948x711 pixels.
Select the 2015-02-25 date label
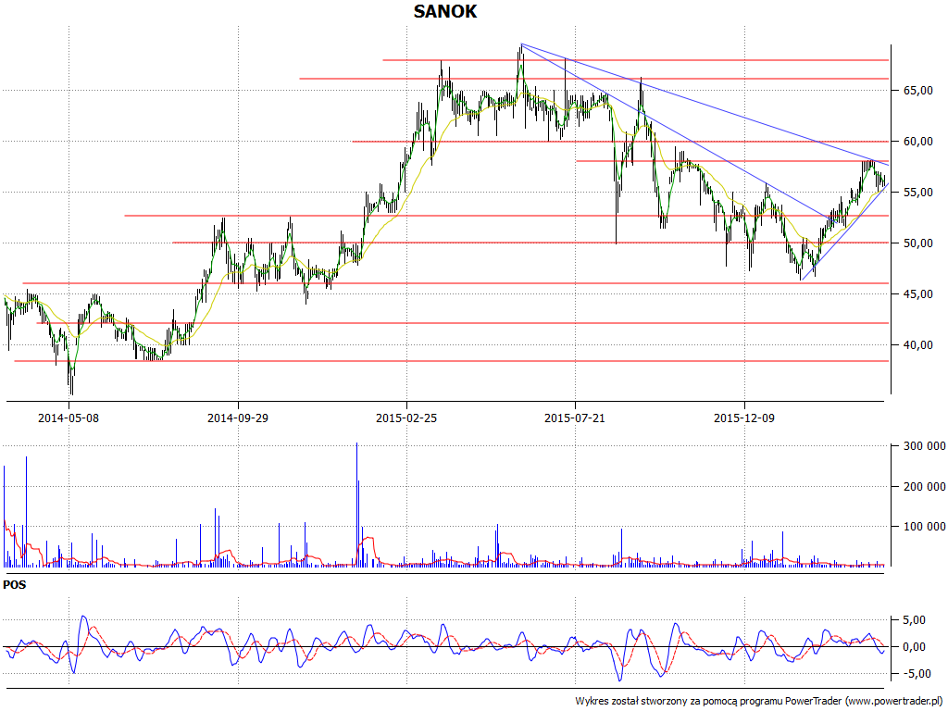[x=406, y=418]
